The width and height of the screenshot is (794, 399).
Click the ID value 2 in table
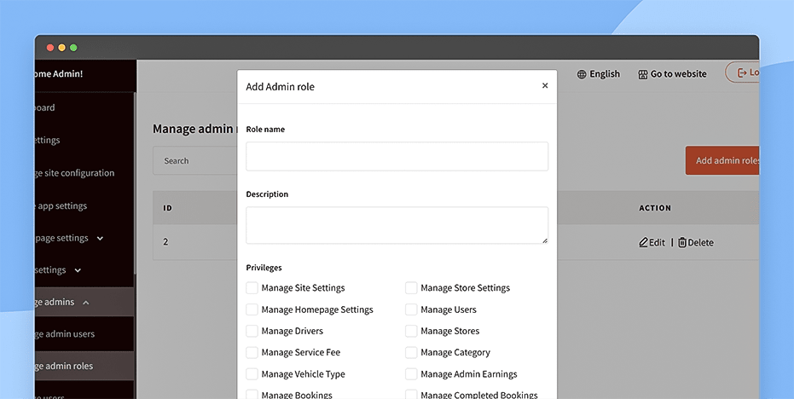[165, 242]
